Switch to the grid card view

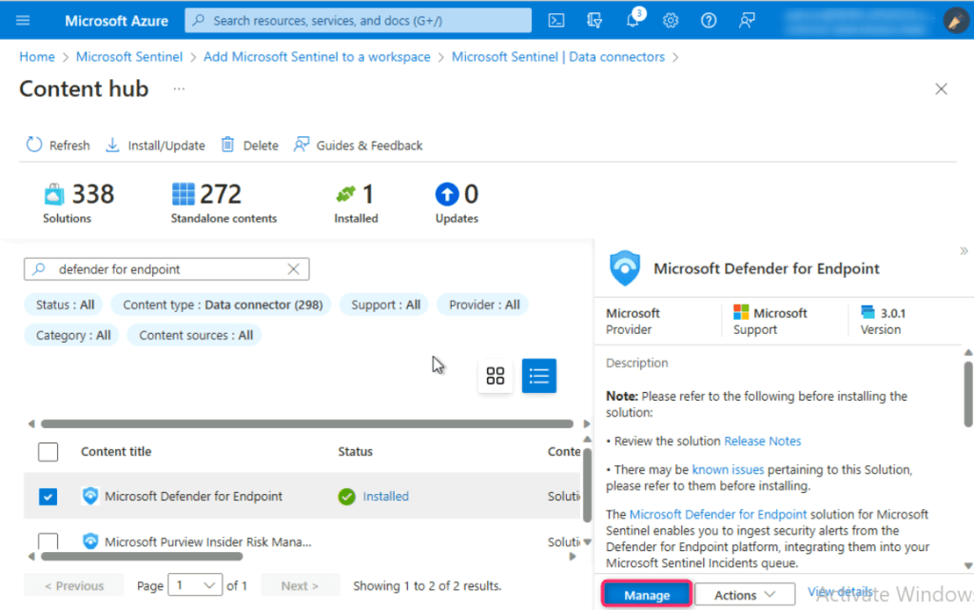[x=495, y=376]
